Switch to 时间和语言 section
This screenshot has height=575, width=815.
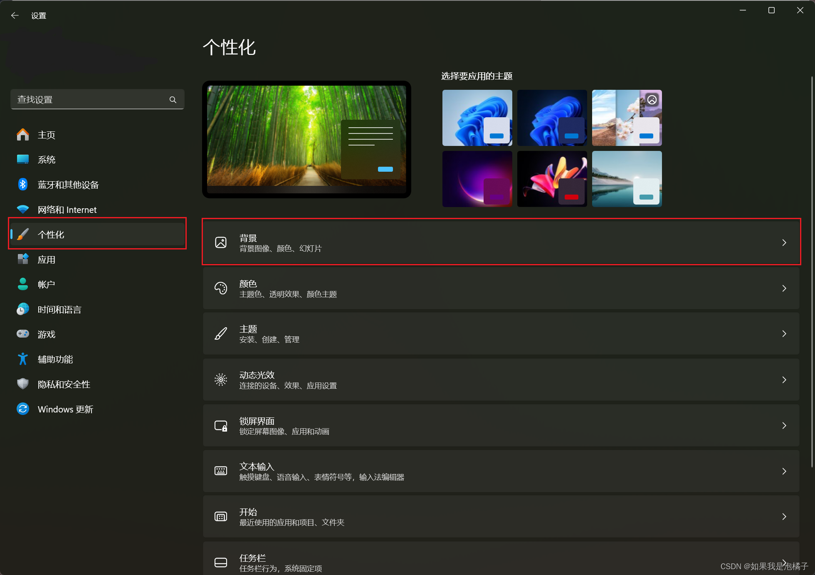pyautogui.click(x=59, y=309)
